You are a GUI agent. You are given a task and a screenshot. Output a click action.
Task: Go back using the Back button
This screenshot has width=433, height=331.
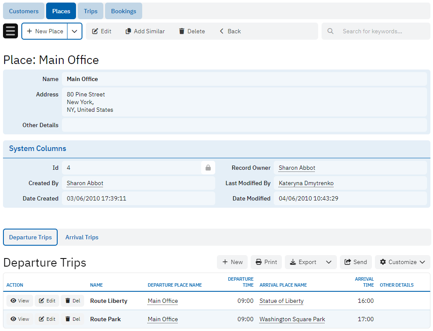click(230, 31)
